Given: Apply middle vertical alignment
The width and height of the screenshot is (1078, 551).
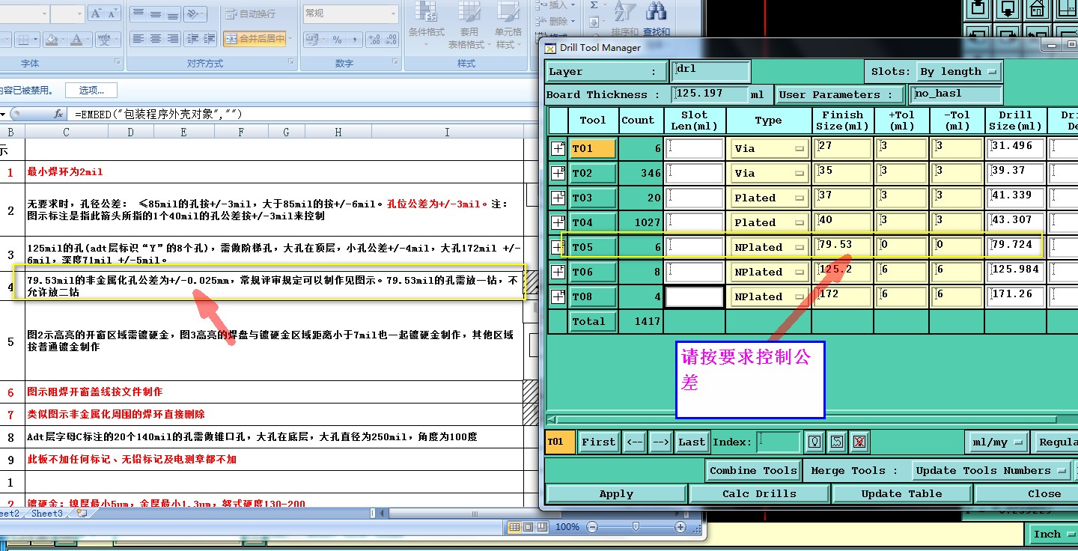Looking at the screenshot, I should [156, 13].
